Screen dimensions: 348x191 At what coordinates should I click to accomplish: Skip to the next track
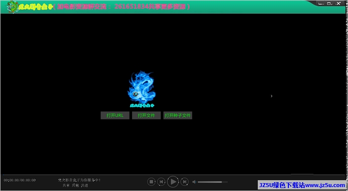pos(184,182)
